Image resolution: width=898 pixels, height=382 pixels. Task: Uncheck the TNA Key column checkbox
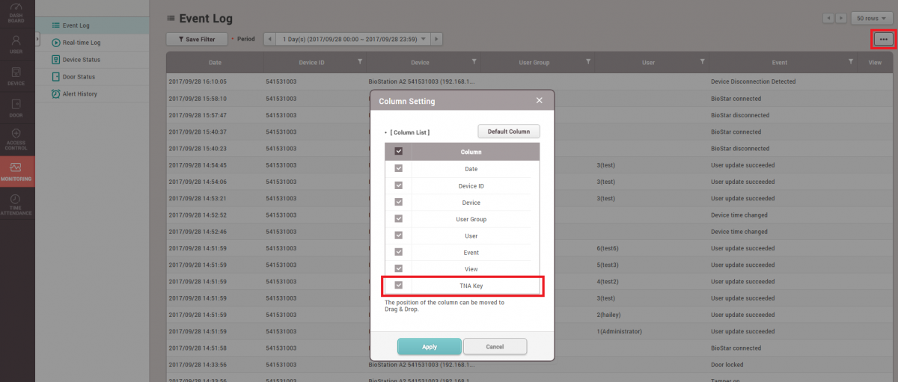(x=398, y=285)
